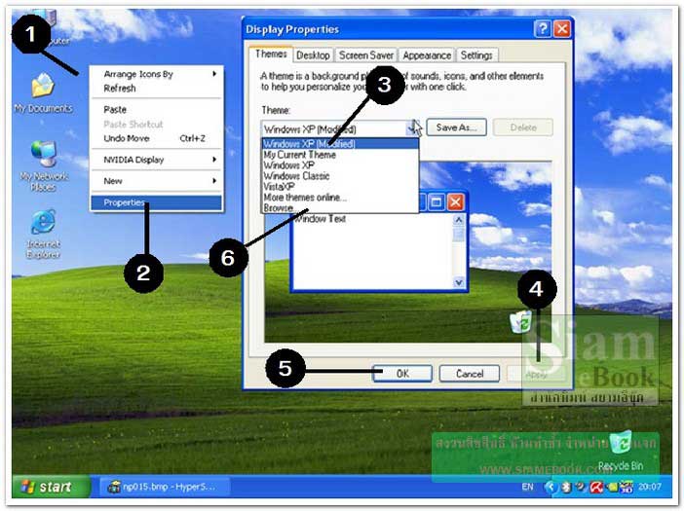Expand hidden tray icons with the arrow
684x511 pixels.
pos(551,487)
